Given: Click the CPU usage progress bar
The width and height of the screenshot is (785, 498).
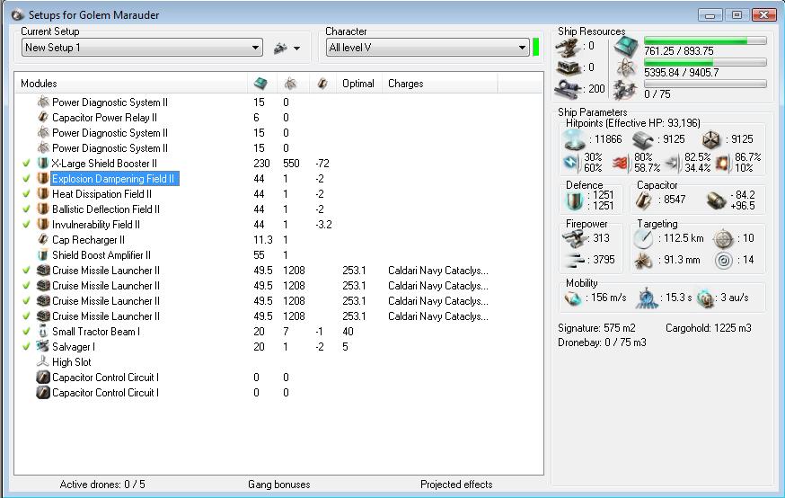Looking at the screenshot, I should pos(705,40).
